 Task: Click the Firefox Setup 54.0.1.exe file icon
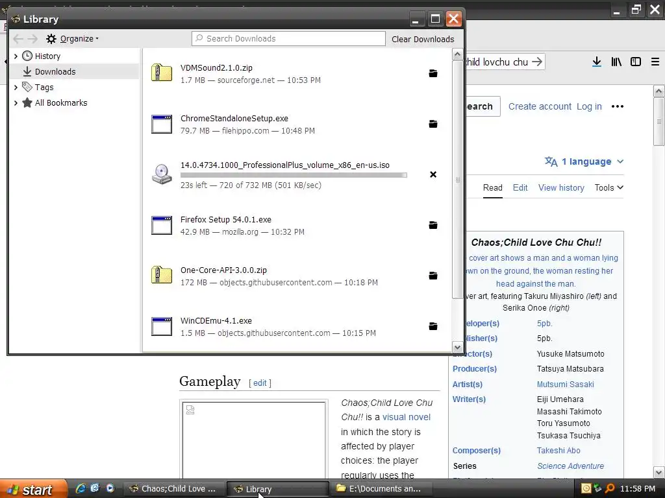click(162, 225)
